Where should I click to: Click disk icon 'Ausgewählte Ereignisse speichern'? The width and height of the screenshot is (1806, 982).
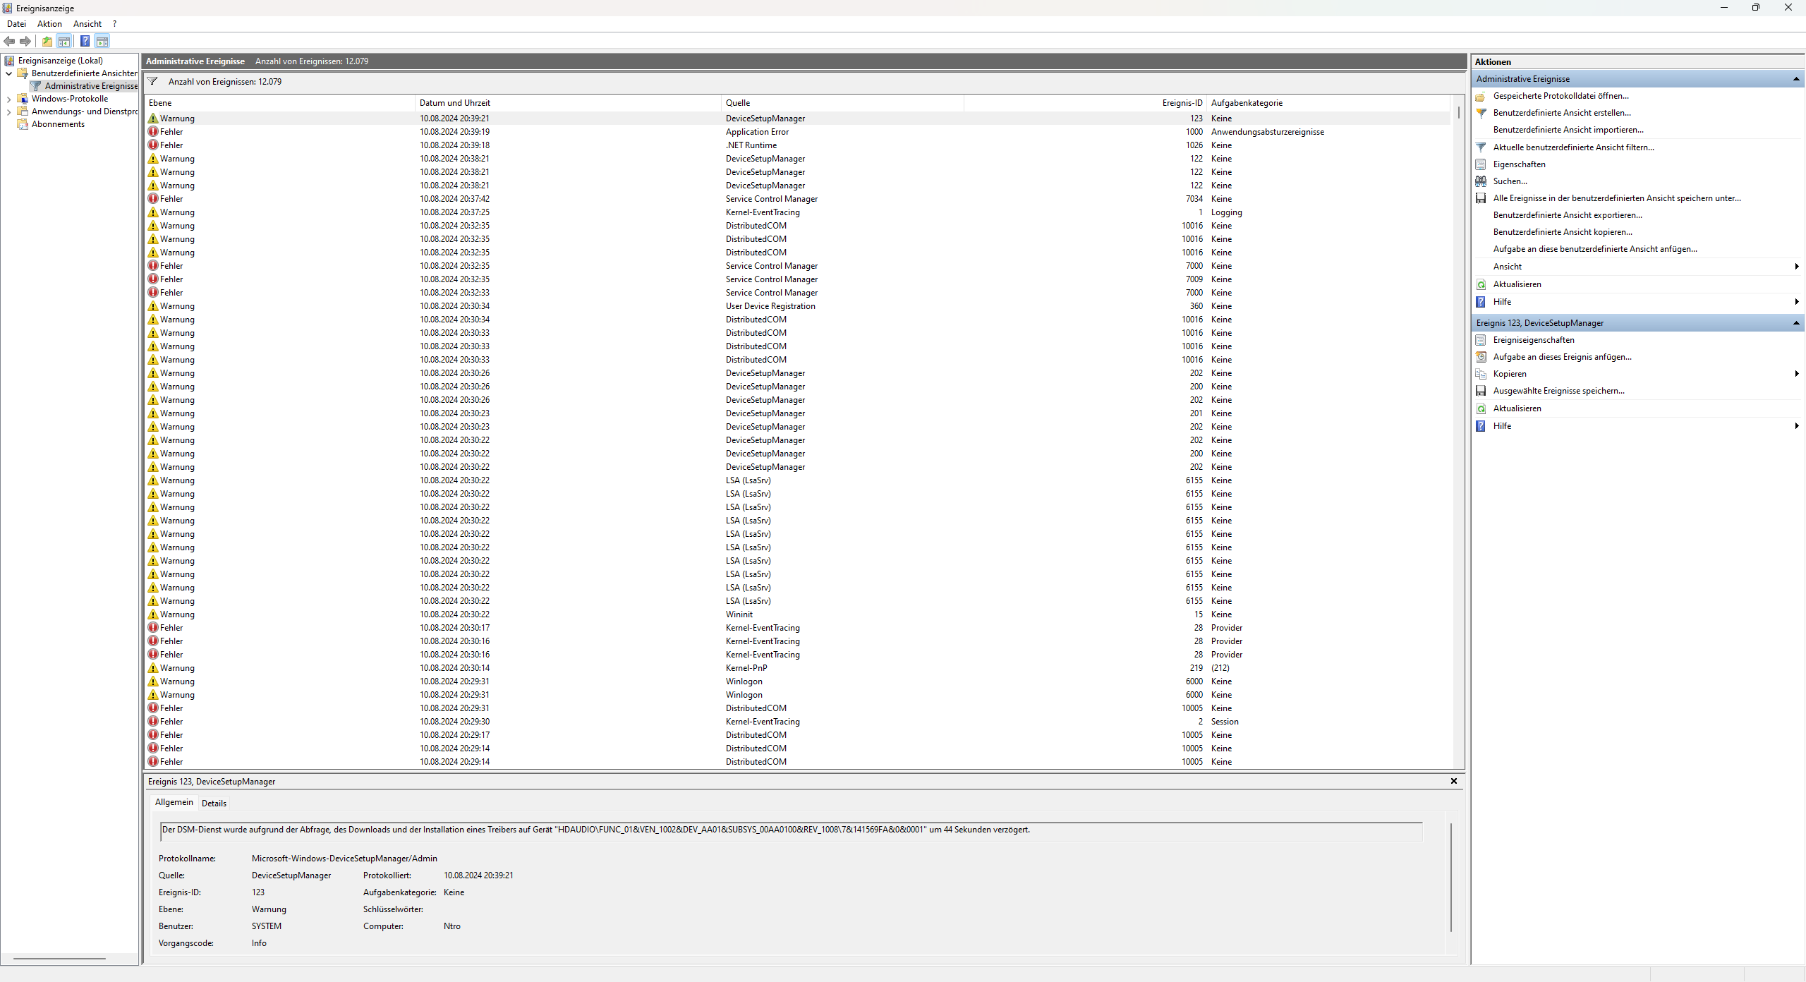pyautogui.click(x=1481, y=391)
